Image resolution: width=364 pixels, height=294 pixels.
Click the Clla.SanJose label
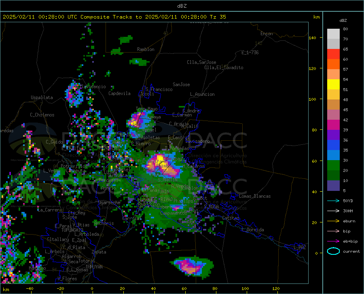coord(201,62)
